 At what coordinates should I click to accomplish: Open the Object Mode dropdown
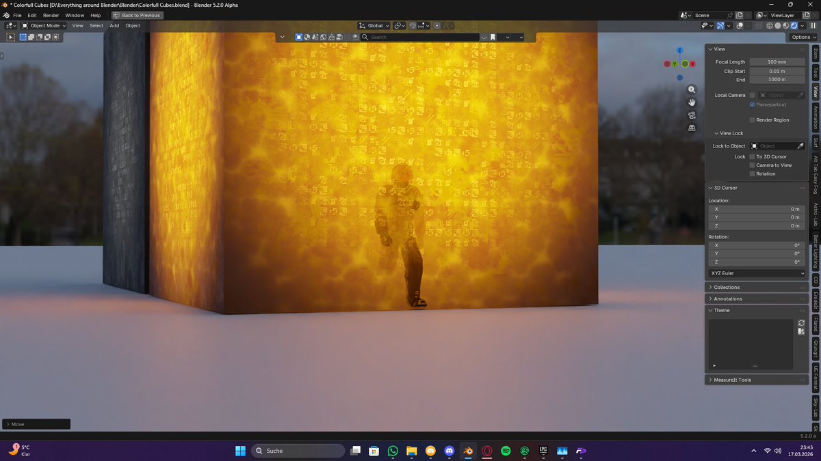[x=44, y=25]
